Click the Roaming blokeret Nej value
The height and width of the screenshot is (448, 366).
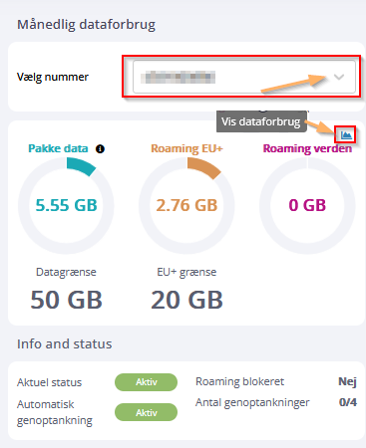(x=347, y=381)
